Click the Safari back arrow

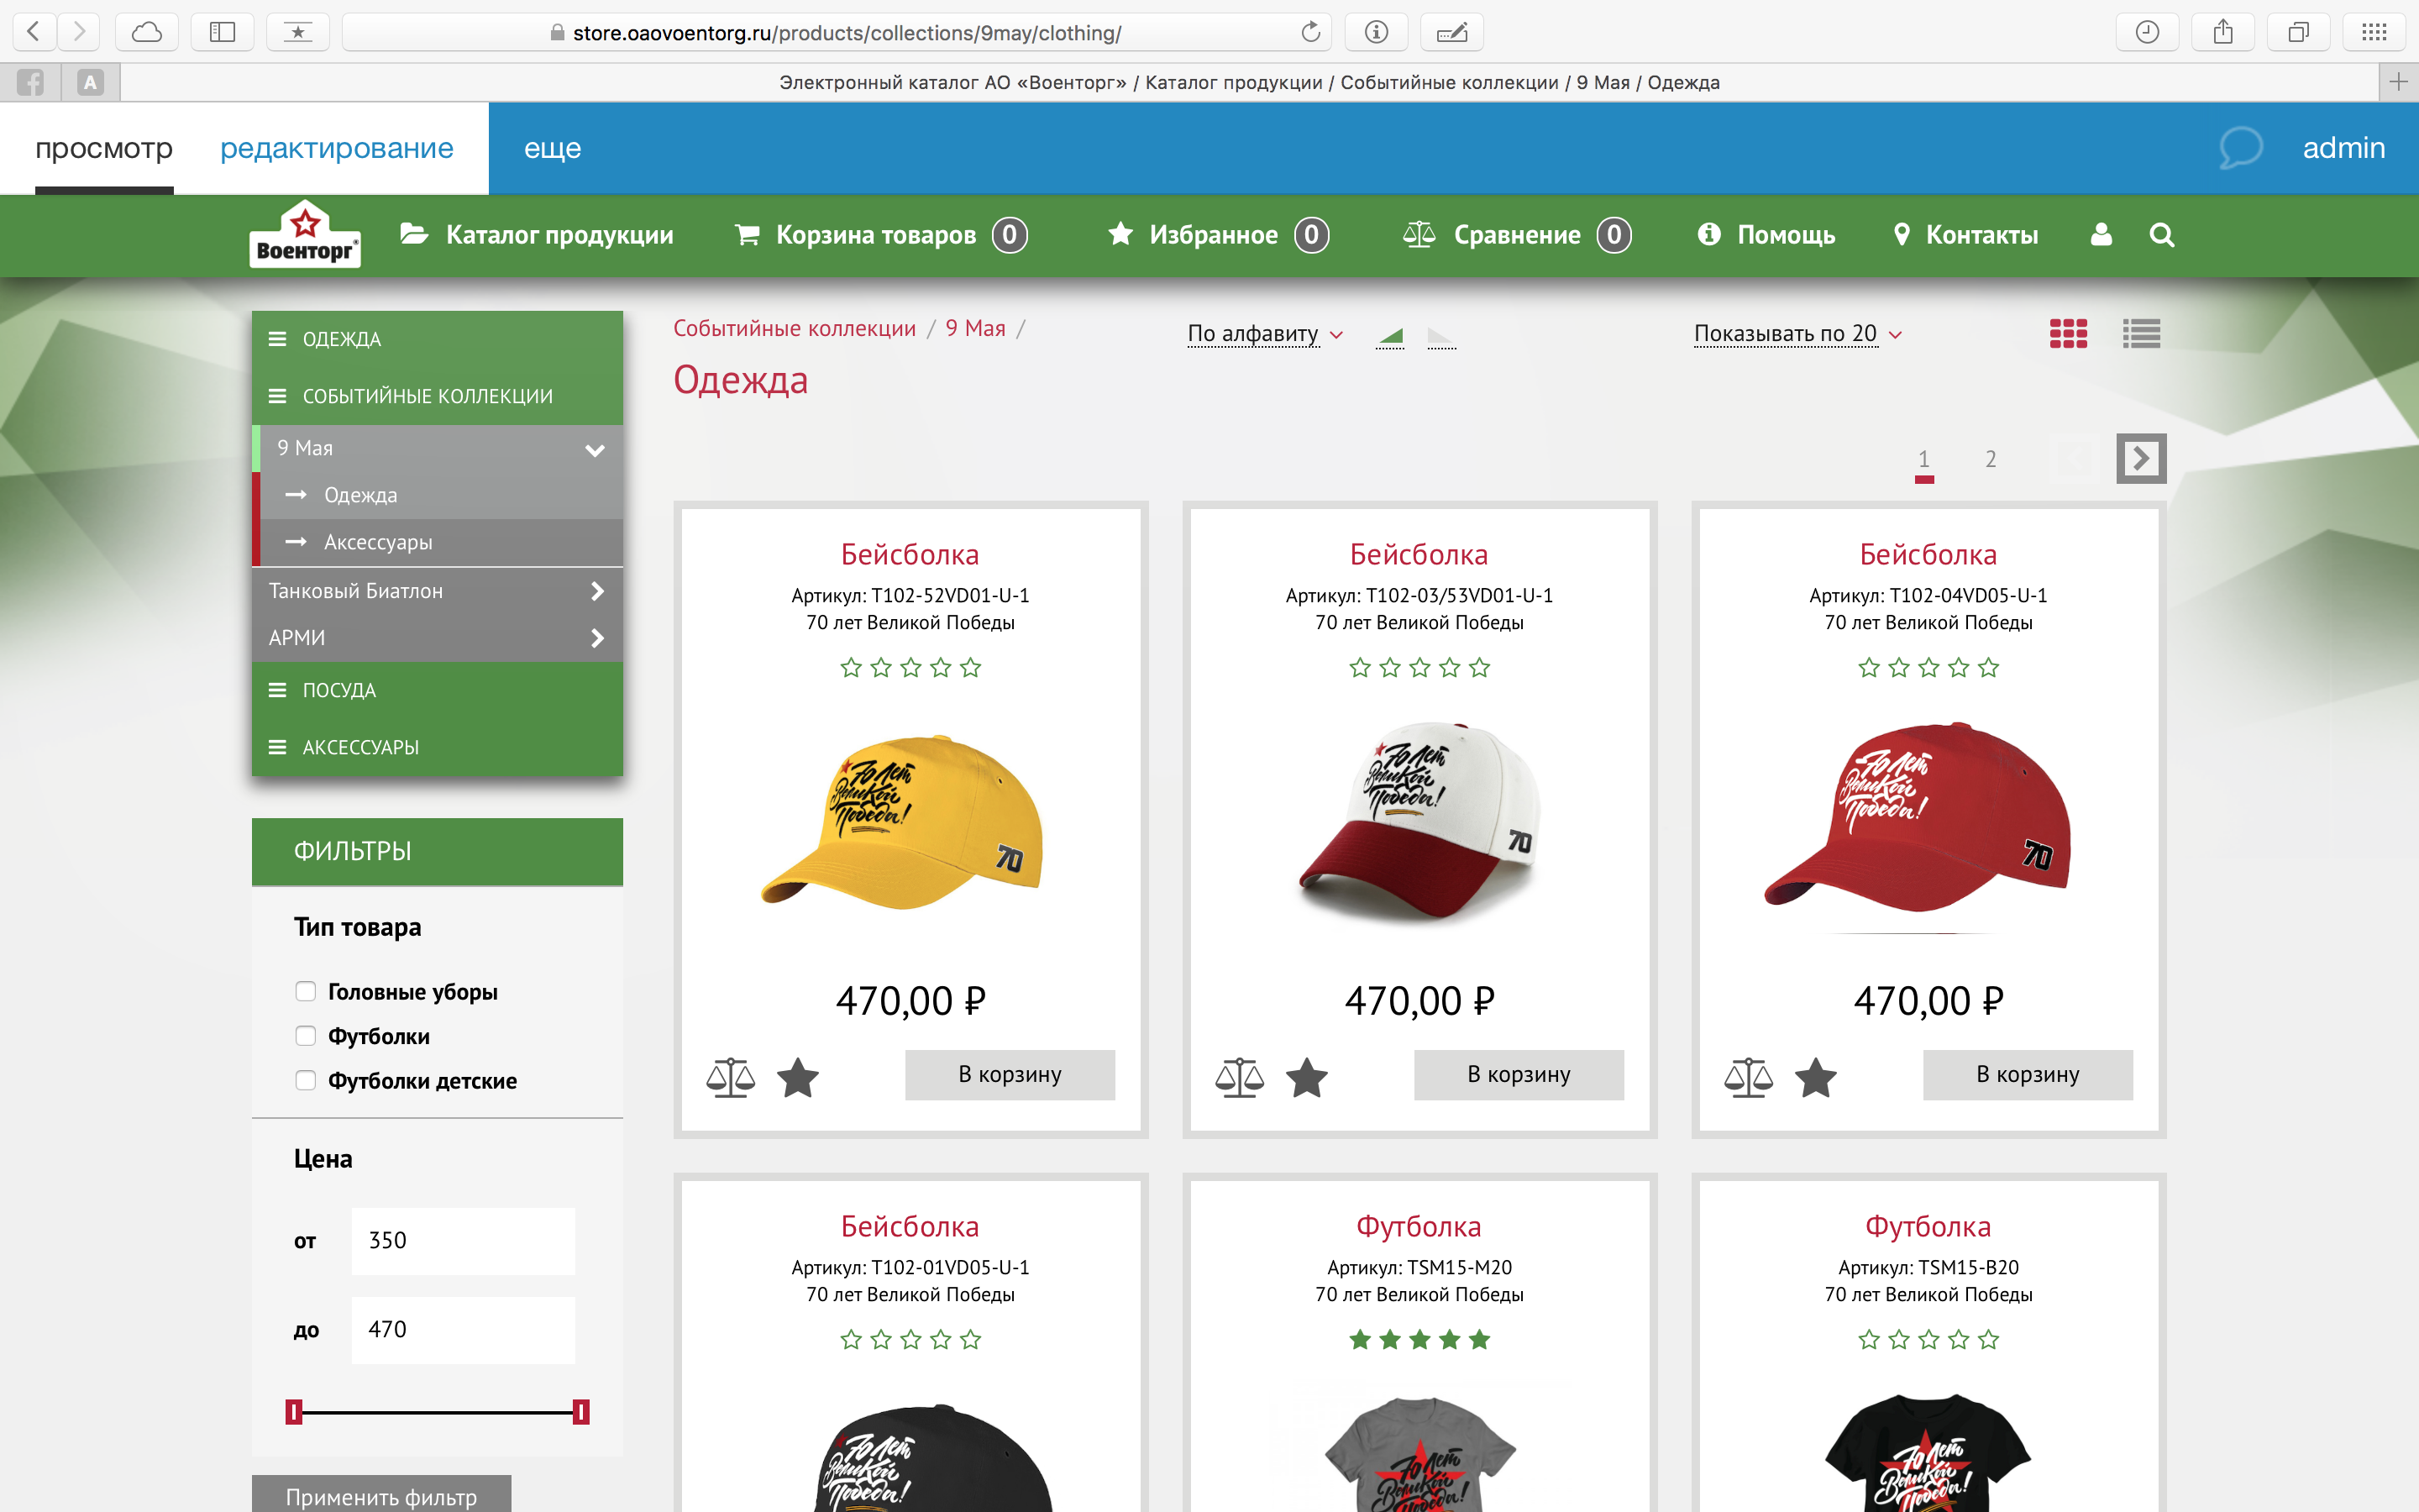pos(34,32)
